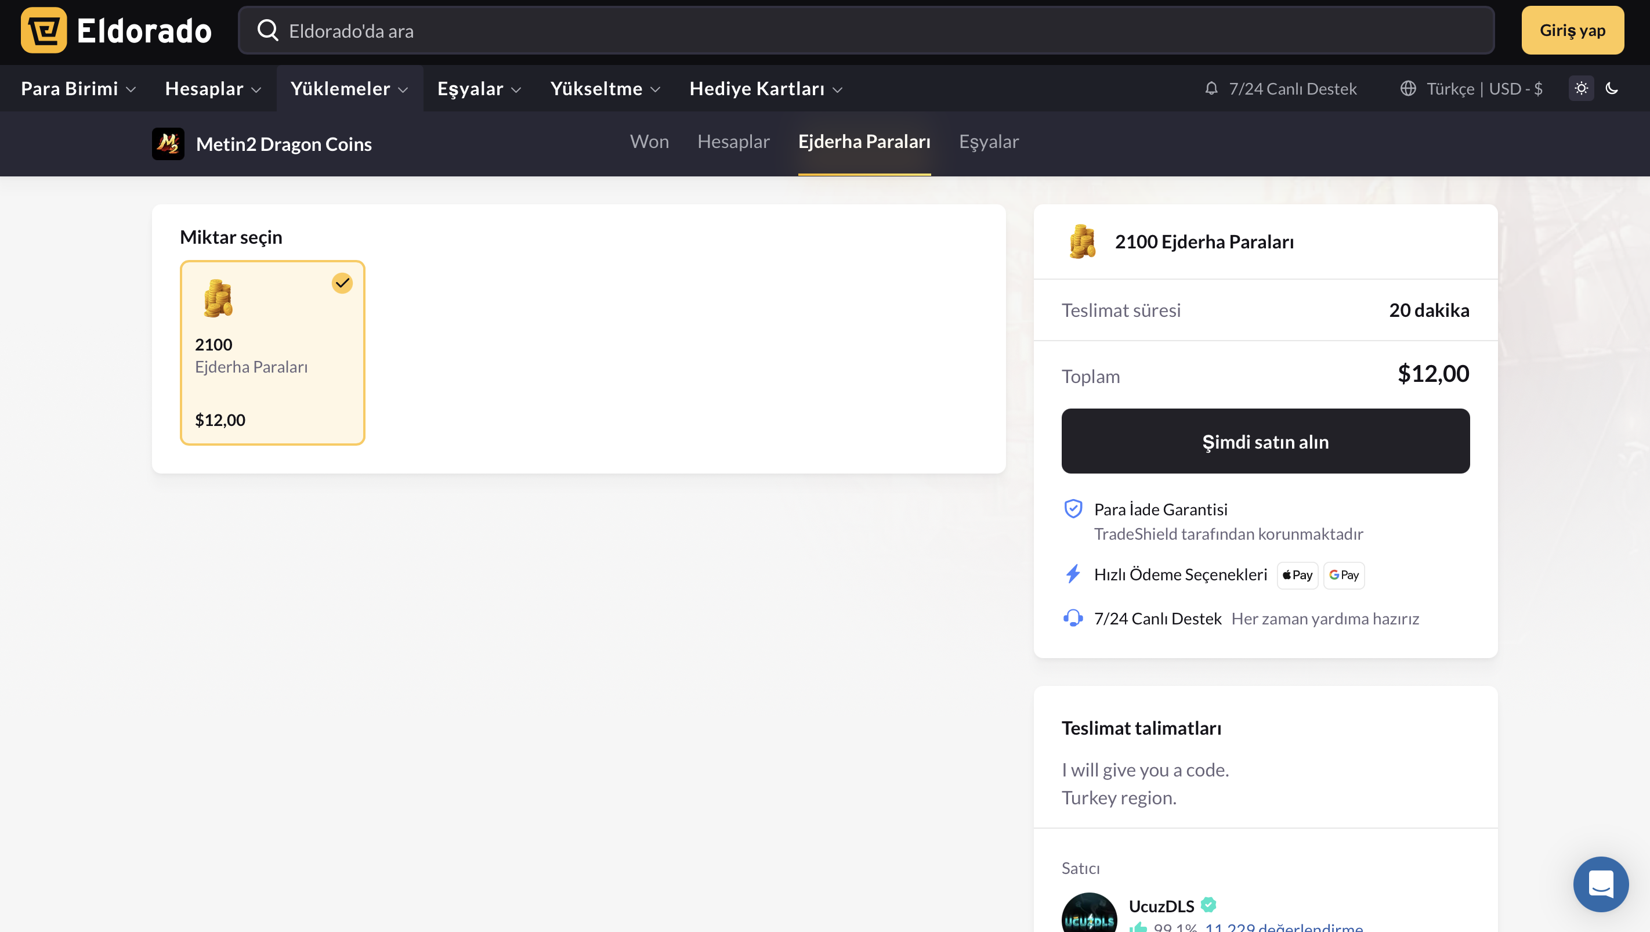This screenshot has height=932, width=1650.
Task: Switch to the Eşyalar tab
Action: click(x=989, y=142)
